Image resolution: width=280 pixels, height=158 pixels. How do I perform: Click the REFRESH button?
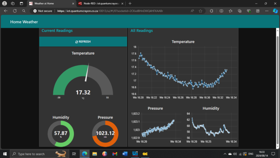pos(83,42)
